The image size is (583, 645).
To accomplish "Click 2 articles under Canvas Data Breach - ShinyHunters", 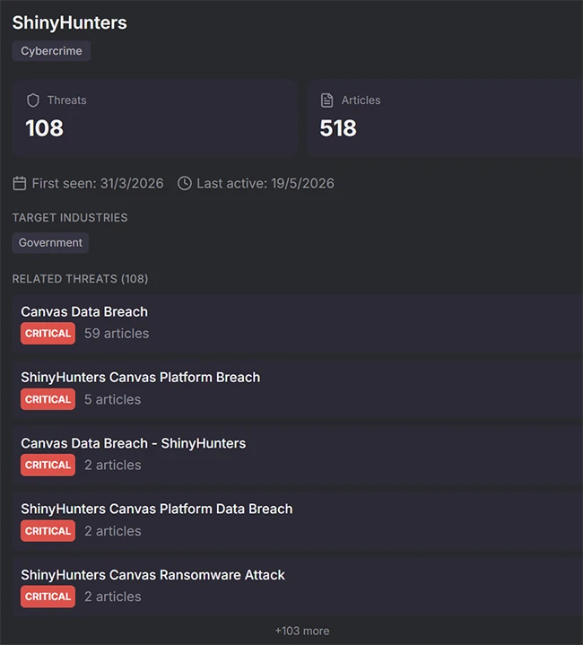I will coord(113,465).
